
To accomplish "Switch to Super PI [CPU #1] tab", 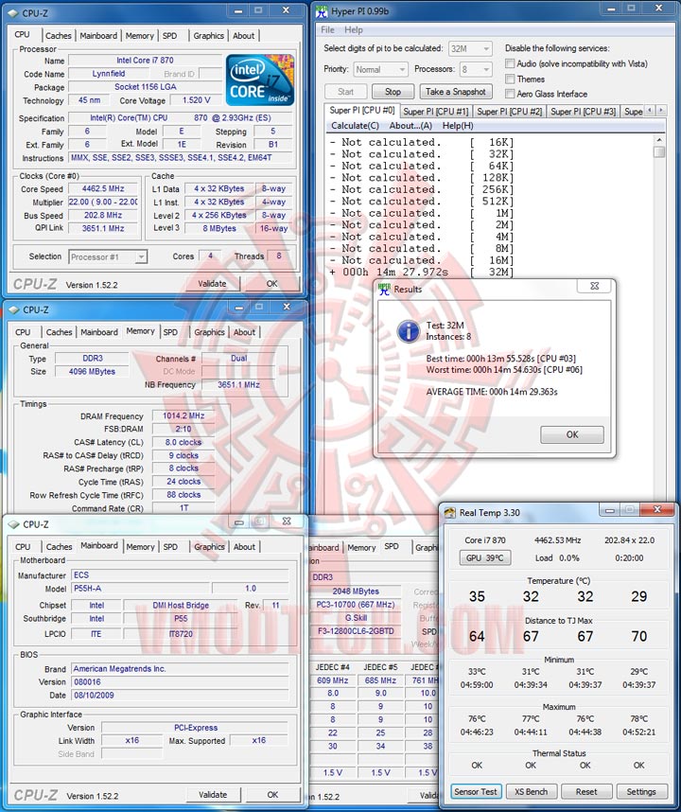I will (436, 112).
